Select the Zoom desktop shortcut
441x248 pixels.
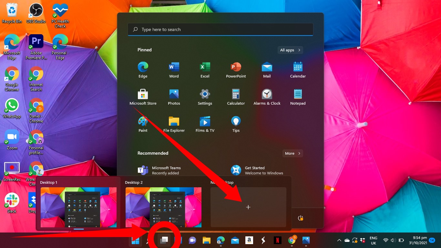12,140
